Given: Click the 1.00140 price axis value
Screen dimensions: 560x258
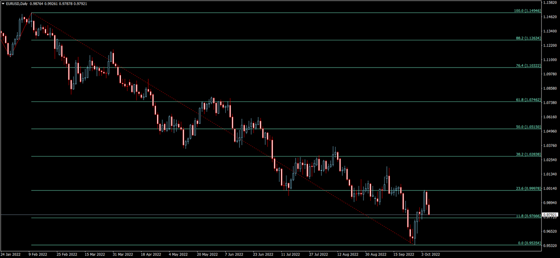Looking at the screenshot, I should coord(550,189).
